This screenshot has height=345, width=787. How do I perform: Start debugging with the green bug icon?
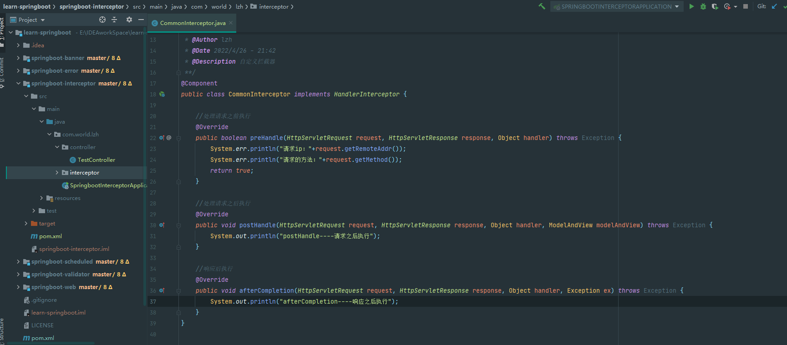pyautogui.click(x=703, y=6)
